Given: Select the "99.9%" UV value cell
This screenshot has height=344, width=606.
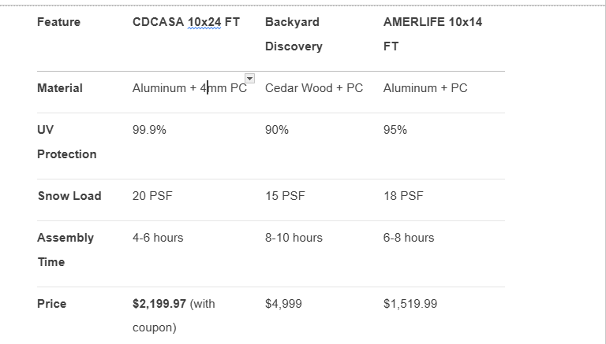Looking at the screenshot, I should pos(149,130).
